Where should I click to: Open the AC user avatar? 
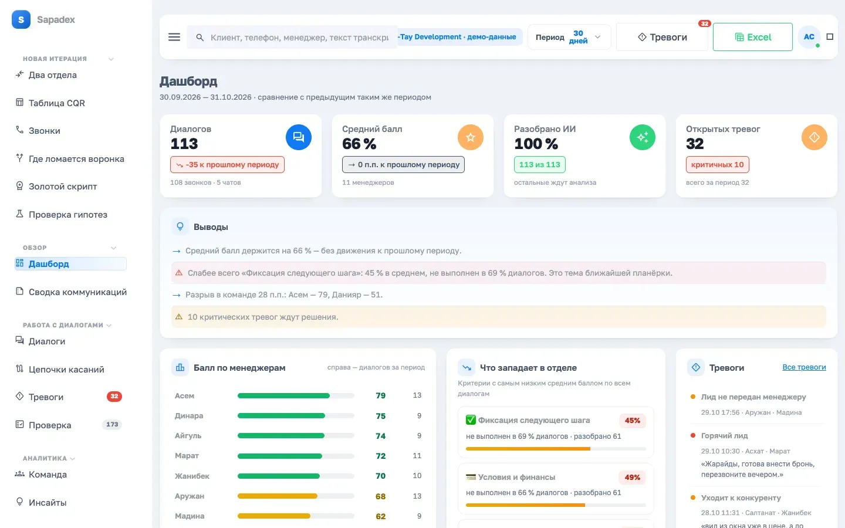809,37
